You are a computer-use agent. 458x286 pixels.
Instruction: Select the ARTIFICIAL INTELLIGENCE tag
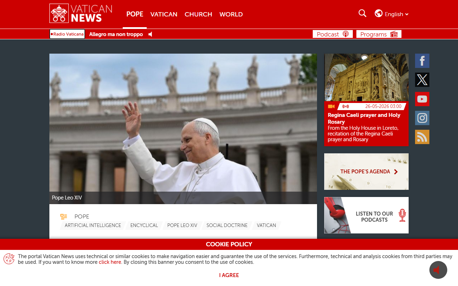coord(93,226)
